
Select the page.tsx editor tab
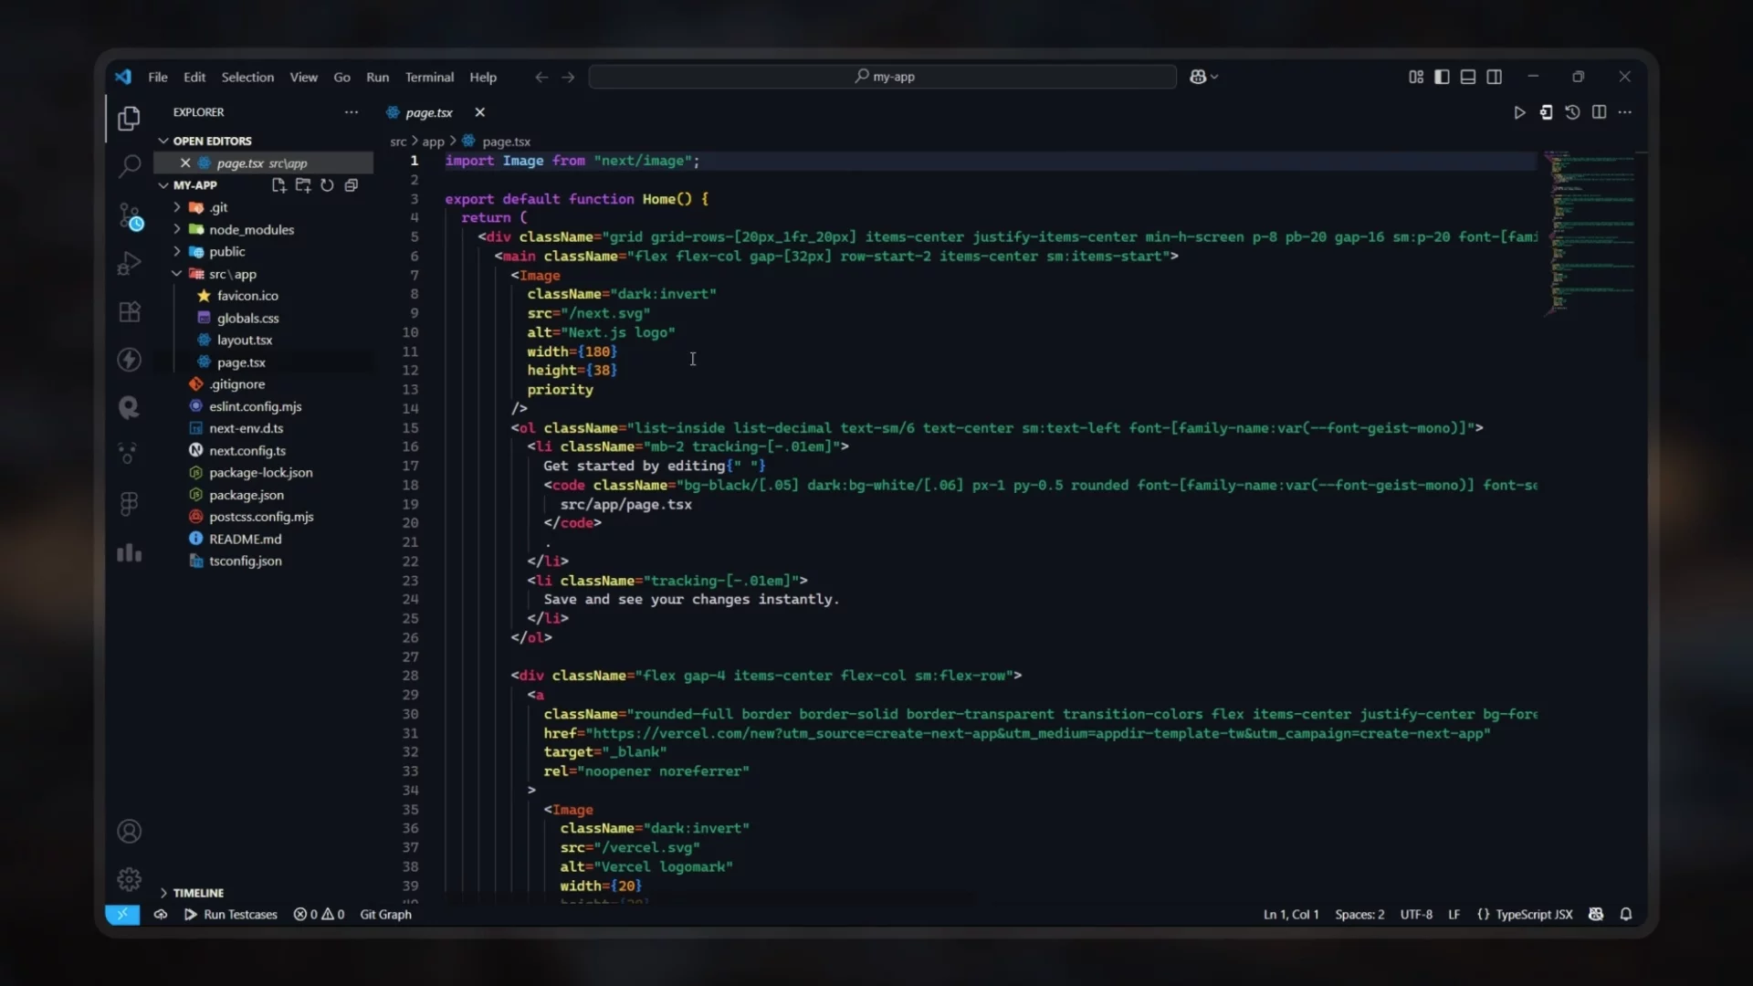click(x=428, y=112)
